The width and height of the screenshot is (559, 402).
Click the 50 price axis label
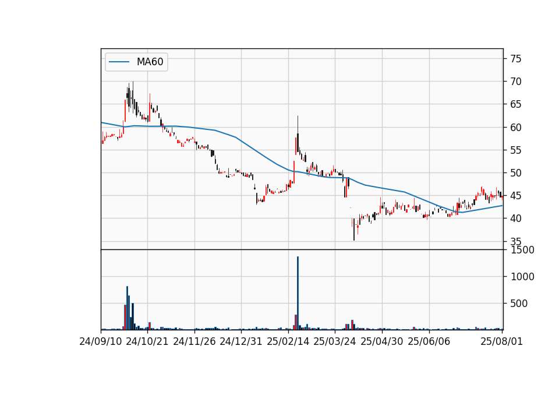pyautogui.click(x=516, y=172)
